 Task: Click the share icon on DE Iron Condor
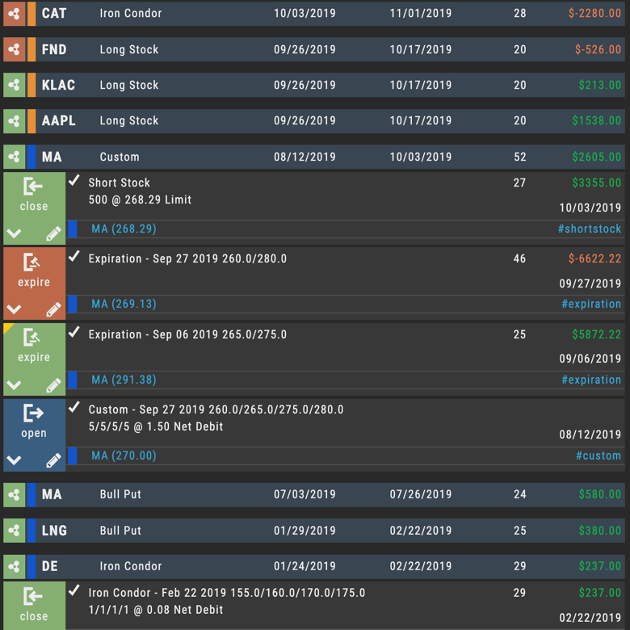(14, 566)
